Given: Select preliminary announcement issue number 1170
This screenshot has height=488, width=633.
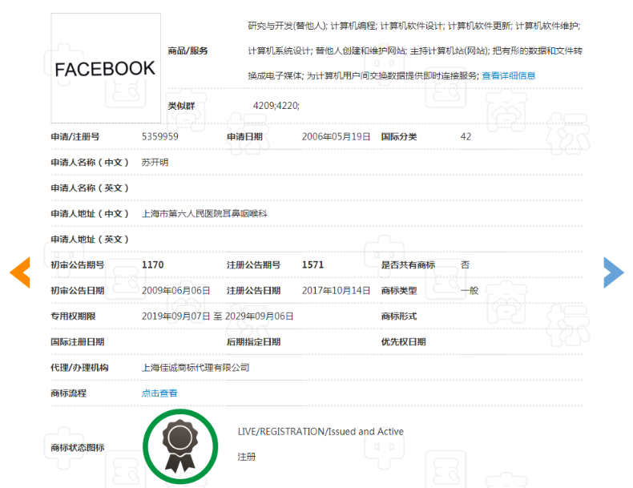Looking at the screenshot, I should click(x=152, y=264).
